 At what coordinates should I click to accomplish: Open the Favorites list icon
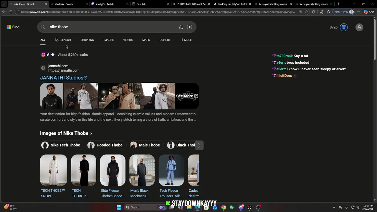click(x=328, y=12)
